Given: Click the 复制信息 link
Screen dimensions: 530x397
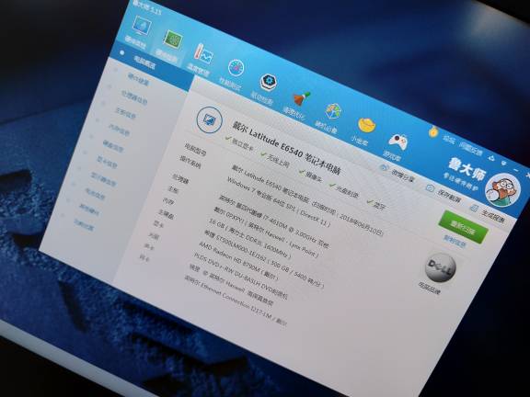Looking at the screenshot, I should 455,242.
